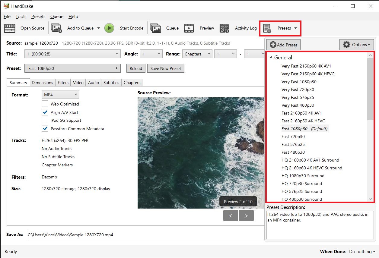
Task: Click the Add Preset plus icon
Action: (x=273, y=44)
